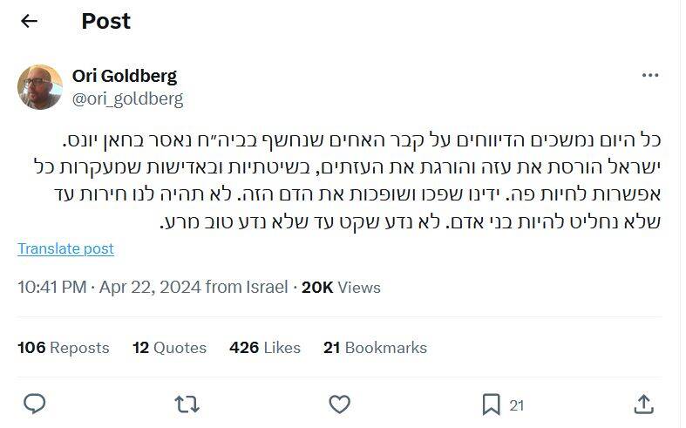Screen dimensions: 686x428
Task: Click the Ori Goldberg display name
Action: click(x=125, y=76)
